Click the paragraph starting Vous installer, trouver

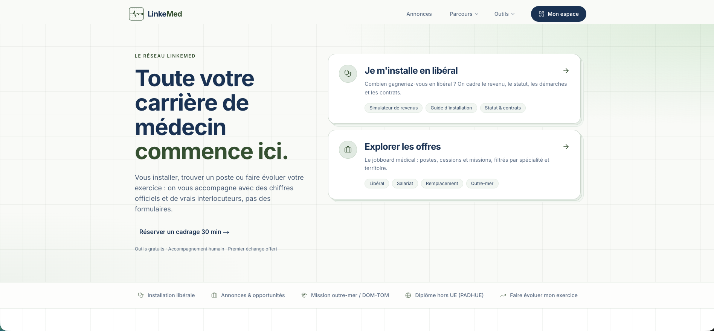pos(220,193)
